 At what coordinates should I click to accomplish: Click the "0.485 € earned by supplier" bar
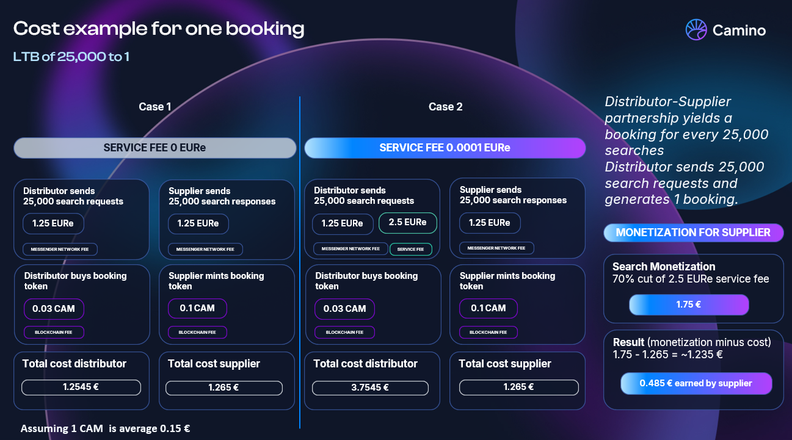pyautogui.click(x=696, y=383)
